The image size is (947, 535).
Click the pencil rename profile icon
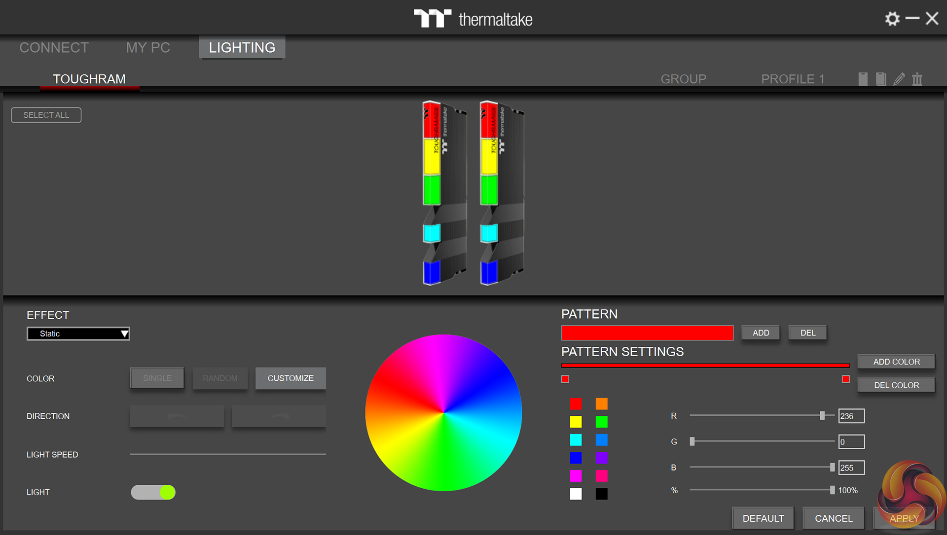tap(899, 79)
